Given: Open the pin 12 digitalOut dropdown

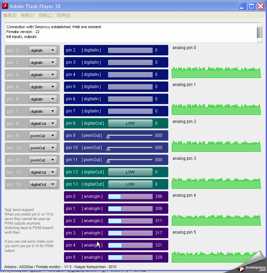Looking at the screenshot, I should pos(43,172).
